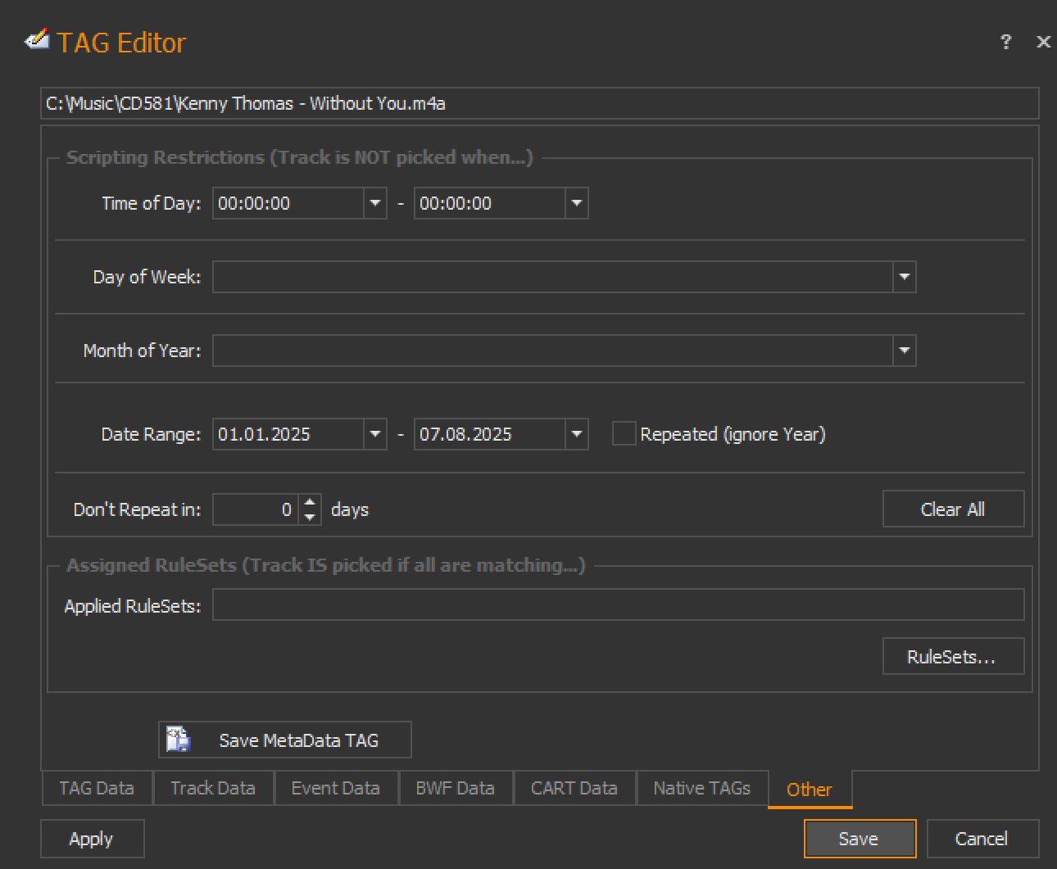
Task: Click the Apply button
Action: [92, 839]
